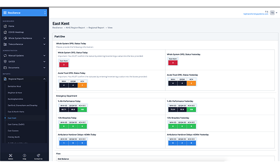This screenshot has height=168, width=280.
Task: Open the Admin tools icon
Action: click(x=11, y=155)
